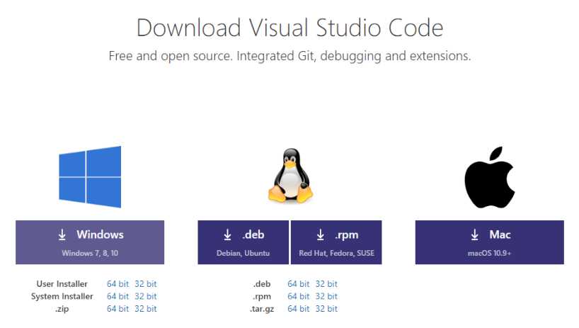Download the .tar.gz 64 bit archive
Viewport: 579px width, 328px height.
299,308
